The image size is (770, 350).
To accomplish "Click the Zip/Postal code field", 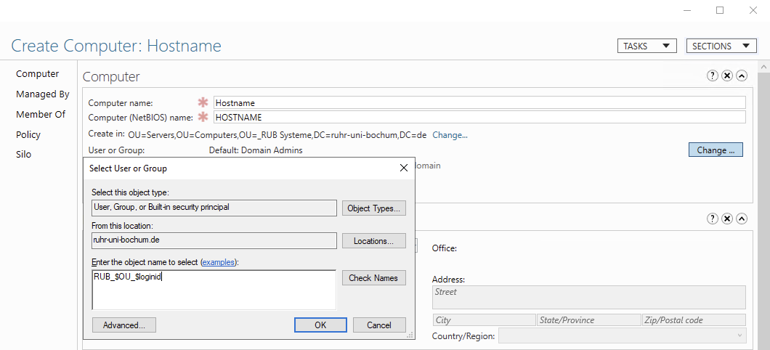I will (694, 320).
